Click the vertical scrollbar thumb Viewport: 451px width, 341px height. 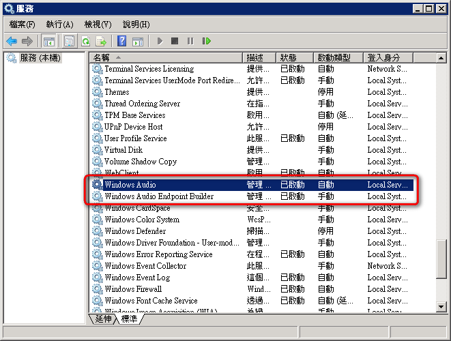click(x=441, y=259)
